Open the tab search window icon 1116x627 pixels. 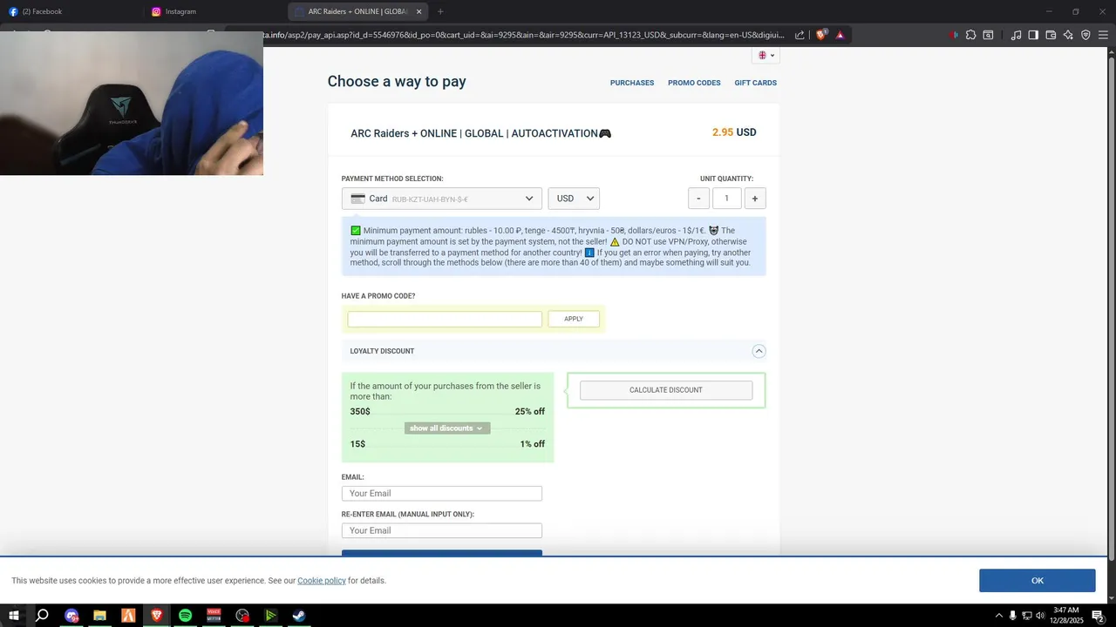pos(988,35)
